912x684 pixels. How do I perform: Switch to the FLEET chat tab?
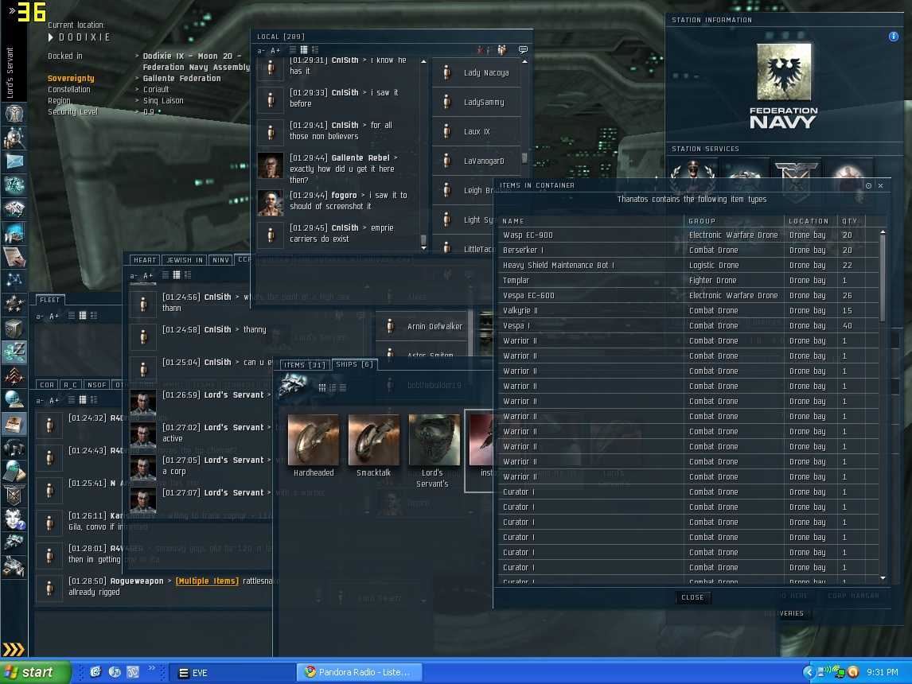(50, 300)
